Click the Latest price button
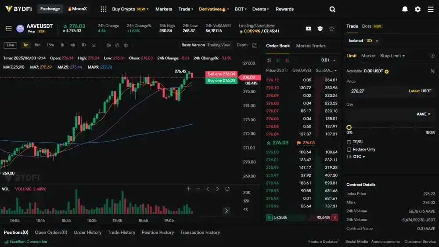This screenshot has height=247, width=439. [x=414, y=91]
